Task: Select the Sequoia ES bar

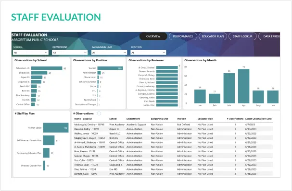Action: point(39,73)
